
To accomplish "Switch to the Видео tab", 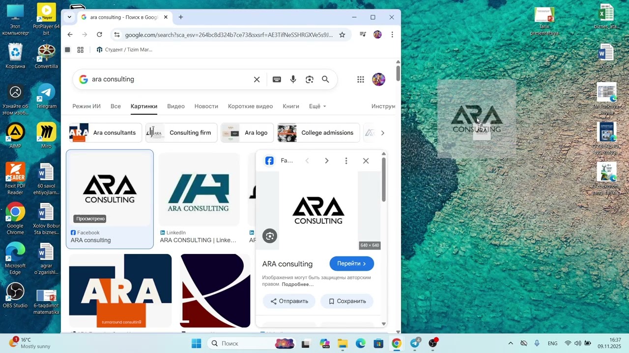I will [x=176, y=106].
